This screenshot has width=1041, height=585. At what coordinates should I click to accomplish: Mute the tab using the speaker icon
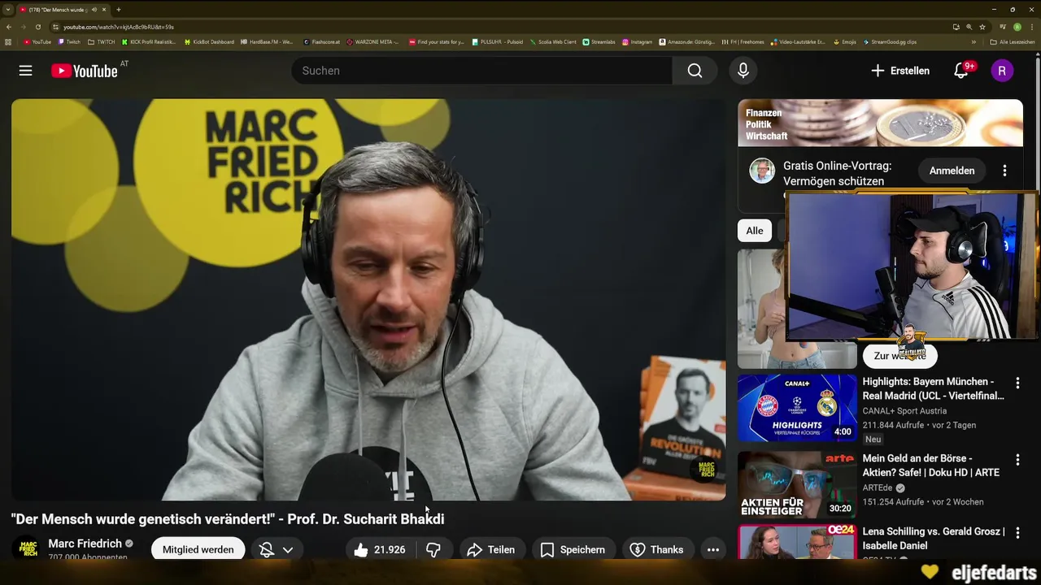click(94, 10)
